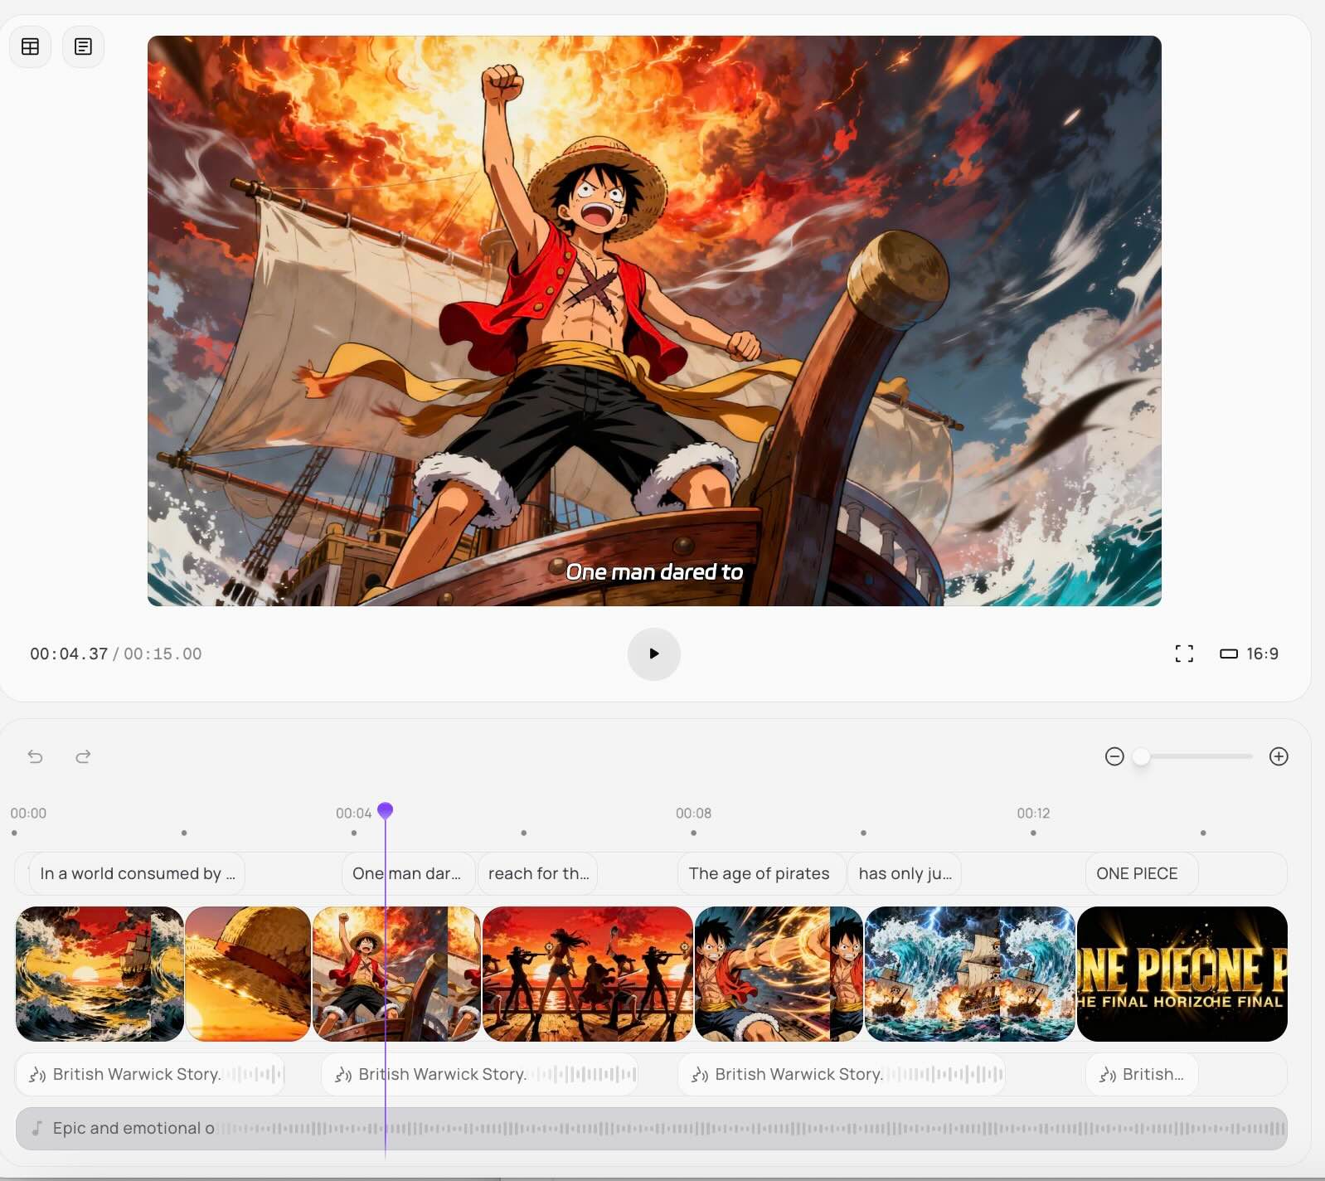This screenshot has height=1181, width=1325.
Task: Undo the last edit
Action: (35, 756)
